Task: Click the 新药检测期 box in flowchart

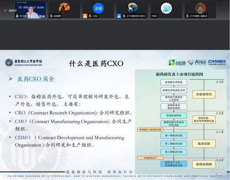Action: click(204, 164)
